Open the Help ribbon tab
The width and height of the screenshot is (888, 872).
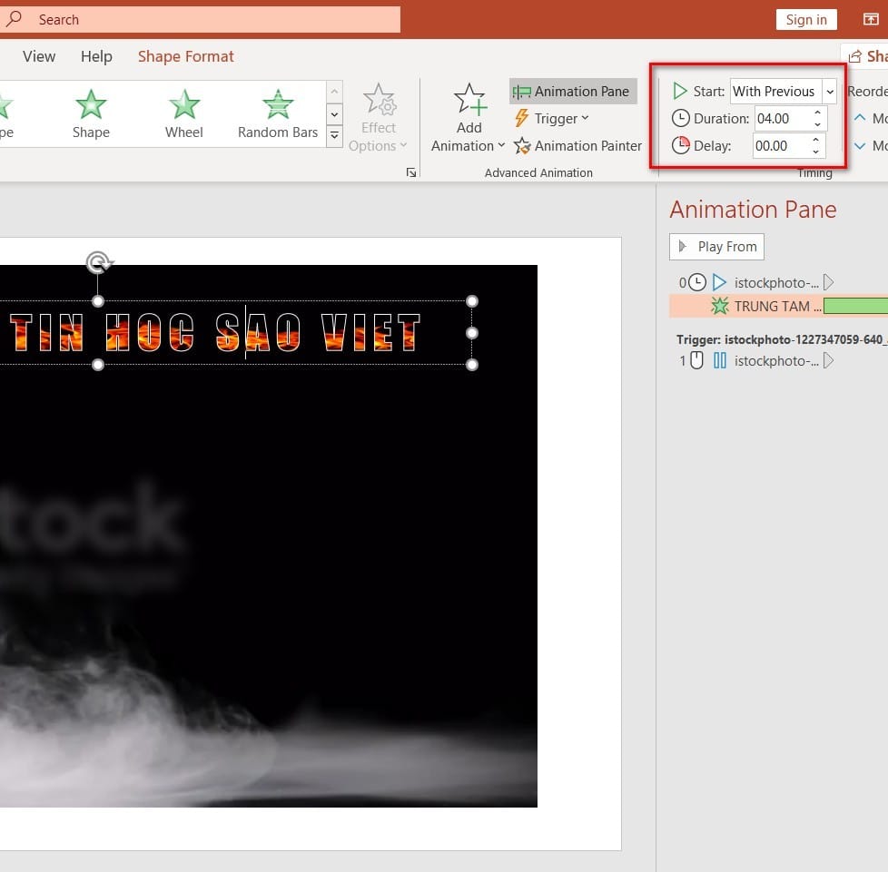coord(96,56)
